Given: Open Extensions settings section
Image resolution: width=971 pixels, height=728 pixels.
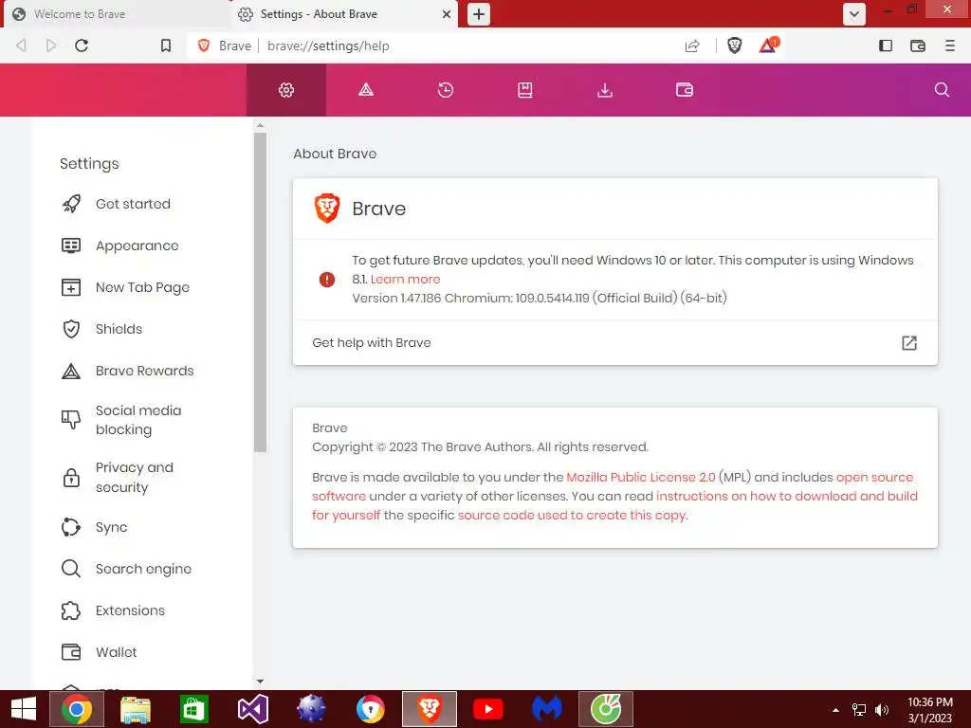Looking at the screenshot, I should pos(130,610).
